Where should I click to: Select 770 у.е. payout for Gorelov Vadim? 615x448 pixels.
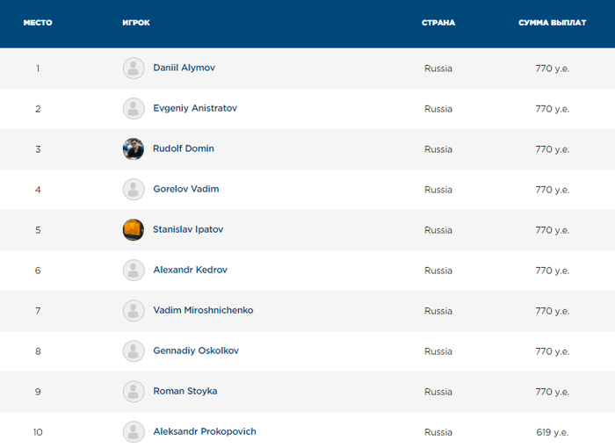(553, 190)
